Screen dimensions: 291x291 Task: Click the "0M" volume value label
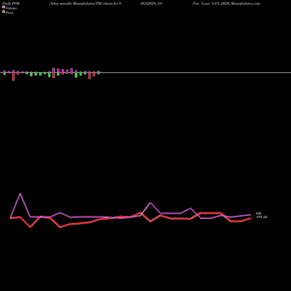[x=258, y=214]
